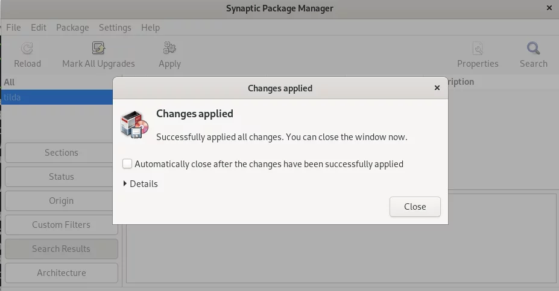Enable automatically close after changes applied

tap(127, 164)
